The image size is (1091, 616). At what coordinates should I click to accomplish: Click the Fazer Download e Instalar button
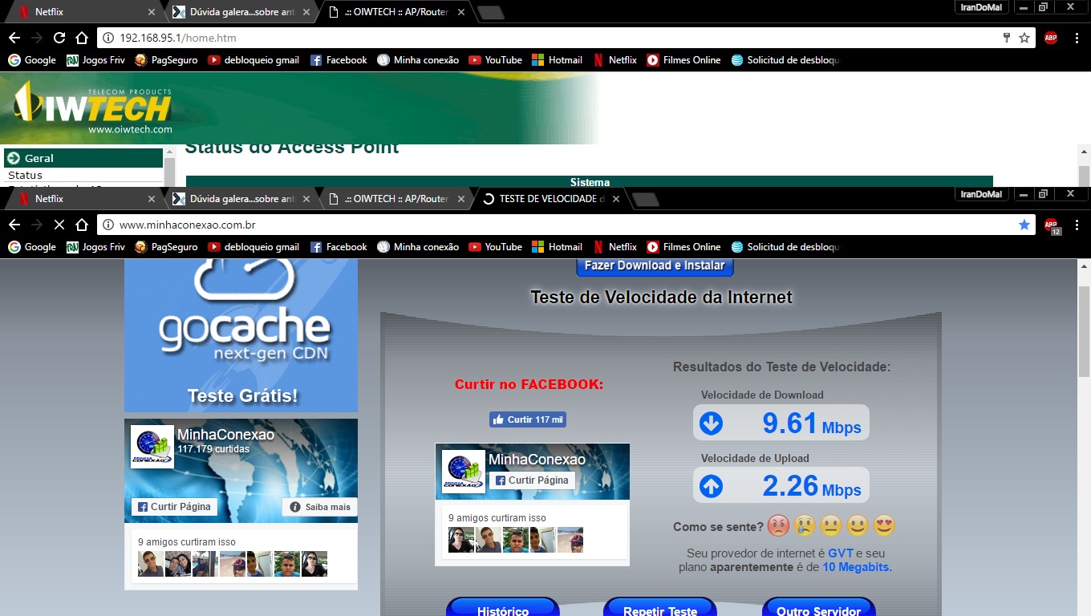[x=655, y=265]
